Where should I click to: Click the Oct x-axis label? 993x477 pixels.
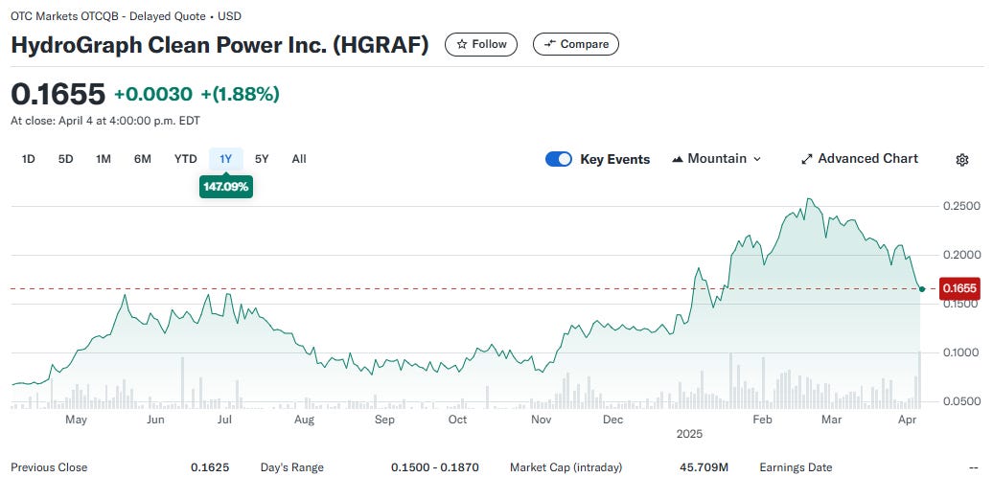(x=458, y=420)
